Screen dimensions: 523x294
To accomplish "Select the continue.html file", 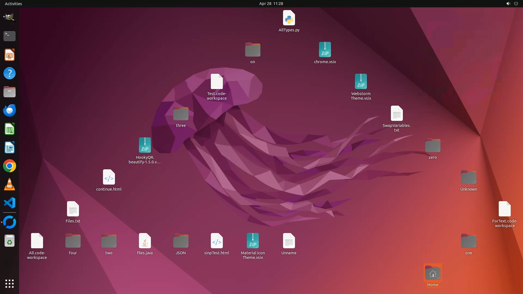I will click(109, 177).
